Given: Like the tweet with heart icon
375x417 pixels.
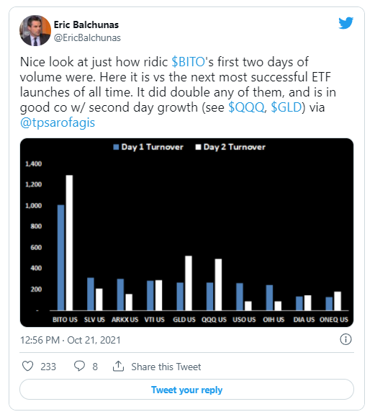Looking at the screenshot, I should [x=27, y=366].
